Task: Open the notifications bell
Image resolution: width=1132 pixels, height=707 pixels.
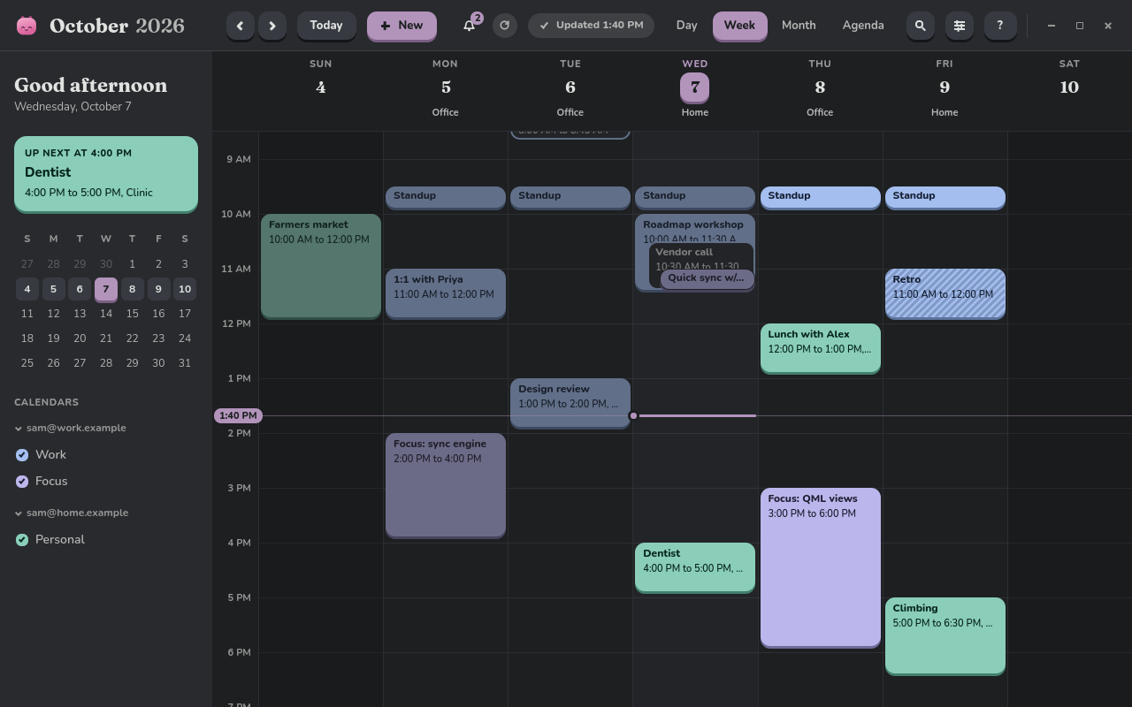Action: (x=470, y=26)
